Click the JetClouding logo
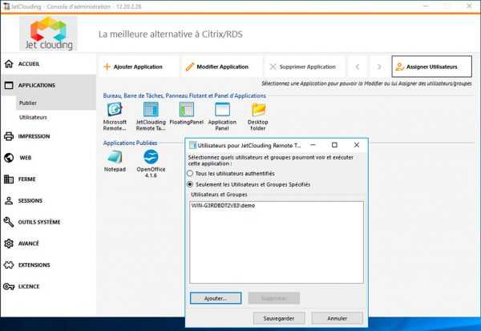 48,34
